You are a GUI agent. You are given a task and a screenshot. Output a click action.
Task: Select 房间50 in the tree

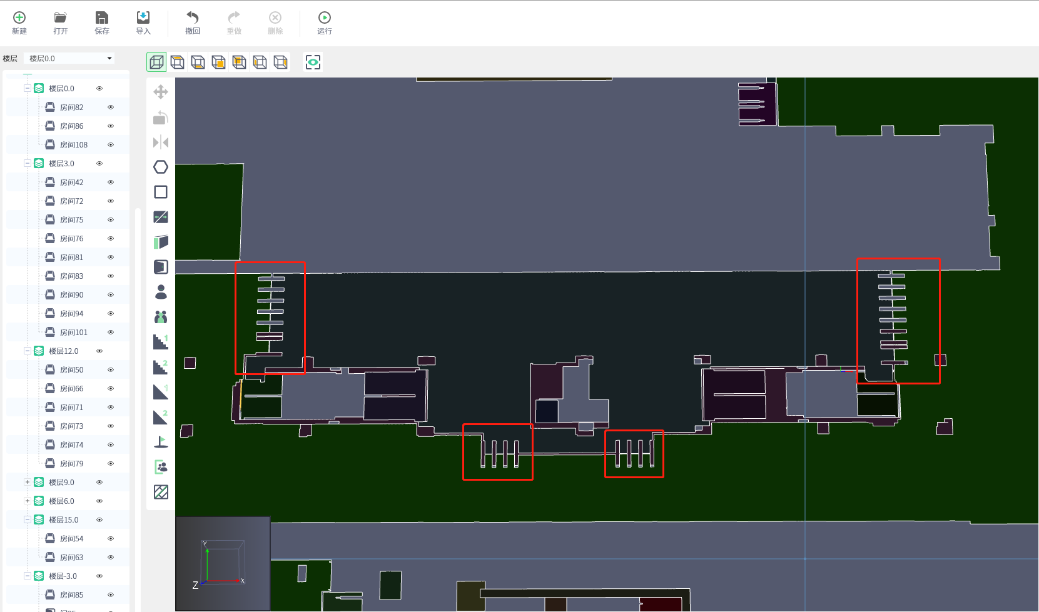71,370
